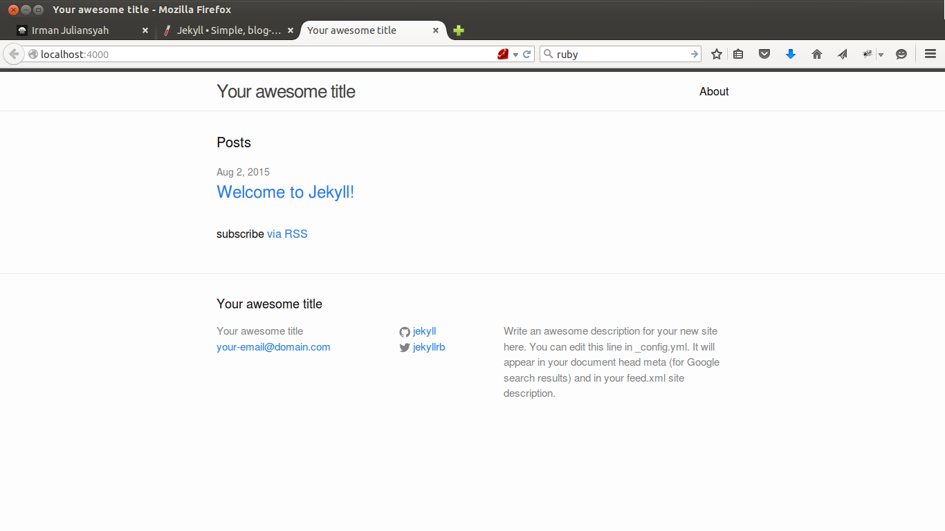Click the search field containing ruby
This screenshot has height=531, width=945.
click(621, 54)
